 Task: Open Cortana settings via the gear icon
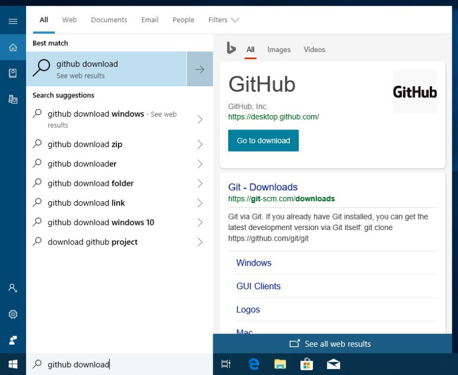[x=13, y=314]
